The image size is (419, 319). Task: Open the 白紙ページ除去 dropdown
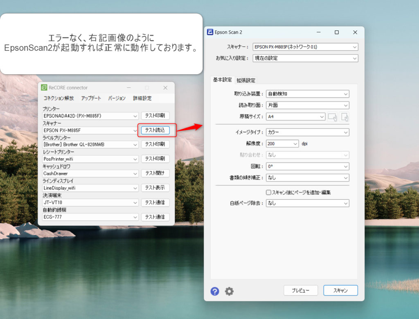pos(308,203)
